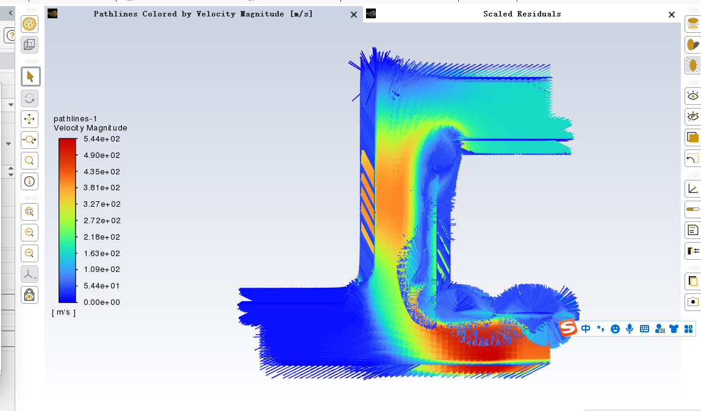Select the pointer selection tool in left toolbar
The image size is (701, 411).
30,77
